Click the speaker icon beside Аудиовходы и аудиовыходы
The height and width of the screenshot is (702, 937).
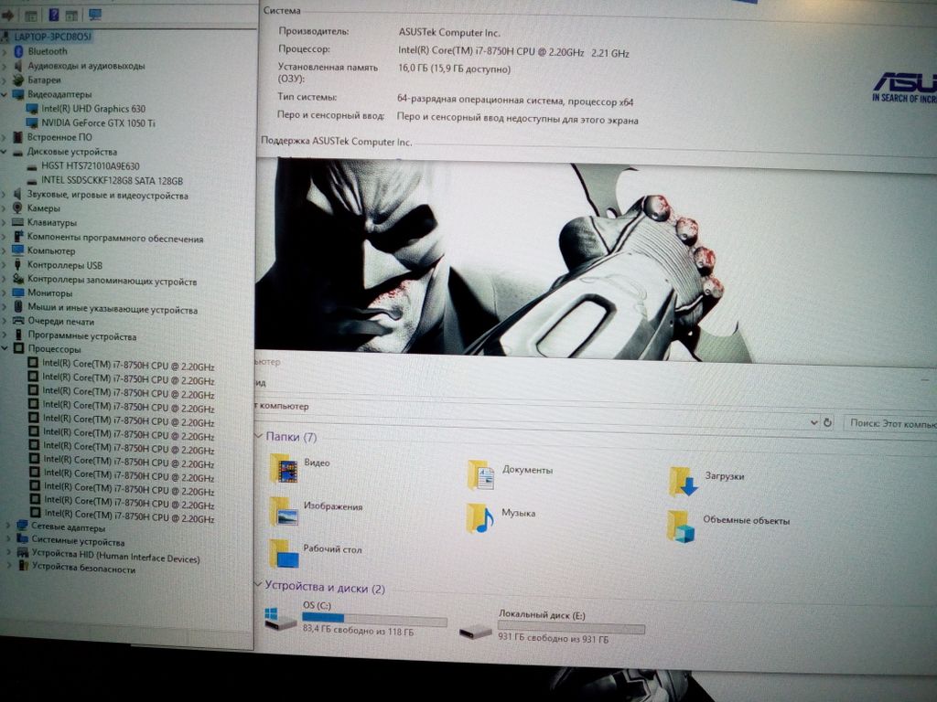tap(18, 66)
